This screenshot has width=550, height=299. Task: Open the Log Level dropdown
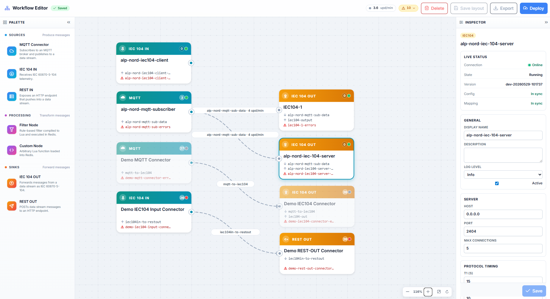[x=503, y=175]
